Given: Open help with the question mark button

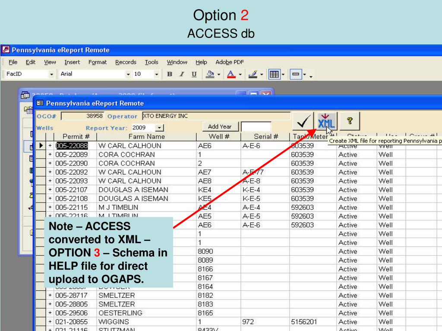Looking at the screenshot, I should coord(350,121).
